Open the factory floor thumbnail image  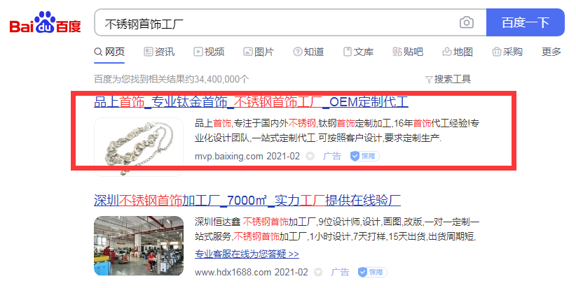139,245
